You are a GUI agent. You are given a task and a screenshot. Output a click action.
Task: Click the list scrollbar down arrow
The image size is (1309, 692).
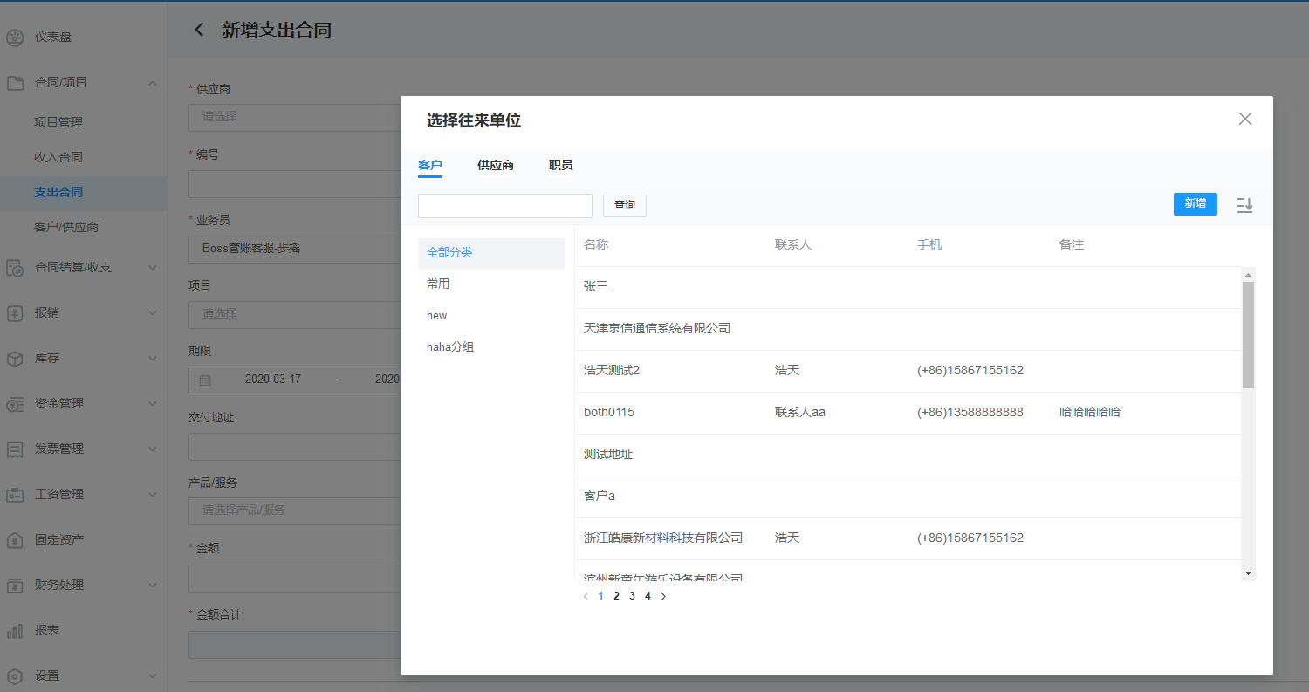[1248, 573]
